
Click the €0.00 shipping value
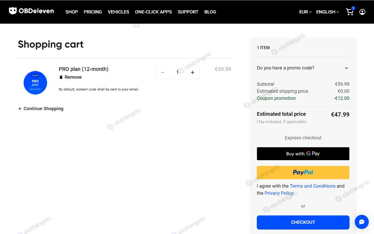[343, 91]
